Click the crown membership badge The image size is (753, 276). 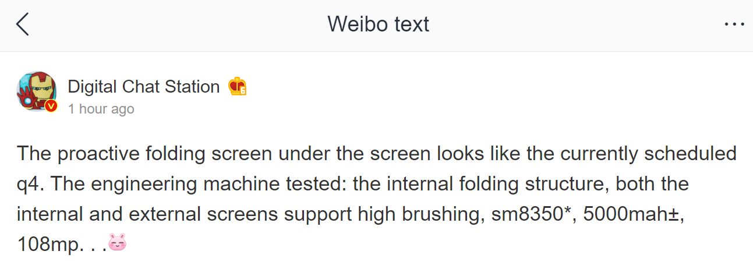237,87
